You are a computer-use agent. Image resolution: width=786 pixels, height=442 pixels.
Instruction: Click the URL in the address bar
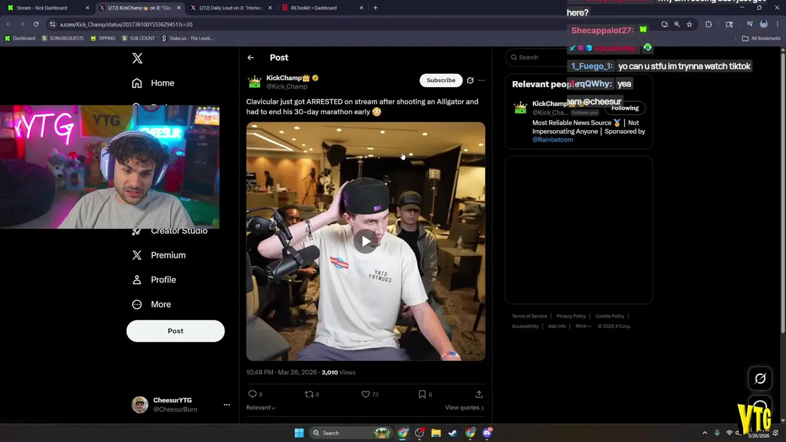(x=126, y=25)
